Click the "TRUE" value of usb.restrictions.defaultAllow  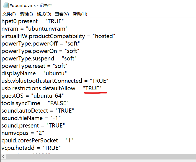(x=92, y=88)
